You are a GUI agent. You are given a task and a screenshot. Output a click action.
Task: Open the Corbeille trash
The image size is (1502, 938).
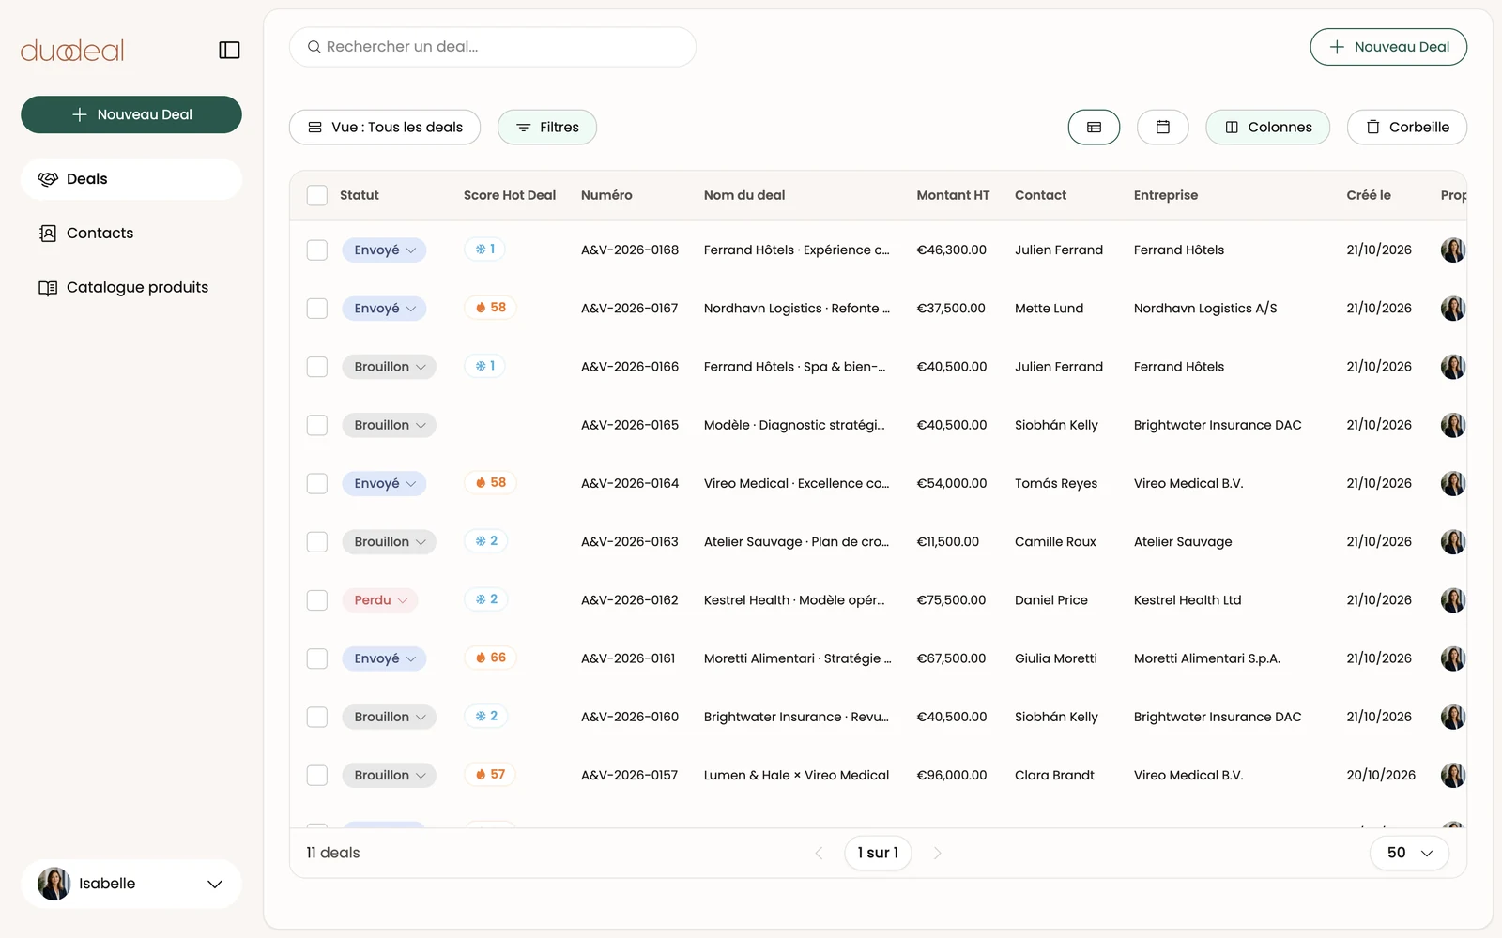[x=1407, y=128]
